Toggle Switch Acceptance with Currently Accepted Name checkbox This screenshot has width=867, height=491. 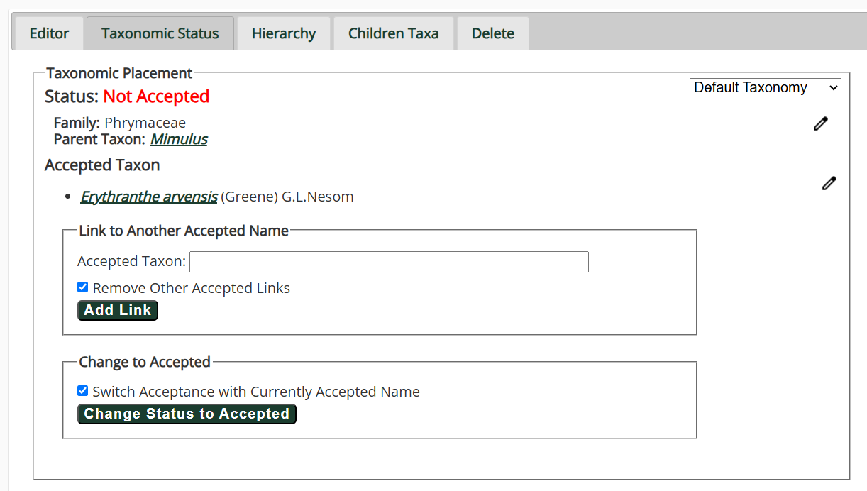[x=83, y=391]
